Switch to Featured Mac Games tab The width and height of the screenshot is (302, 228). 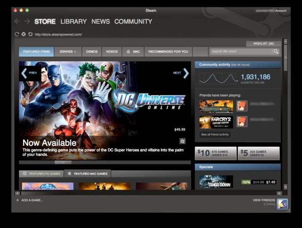pos(88,174)
